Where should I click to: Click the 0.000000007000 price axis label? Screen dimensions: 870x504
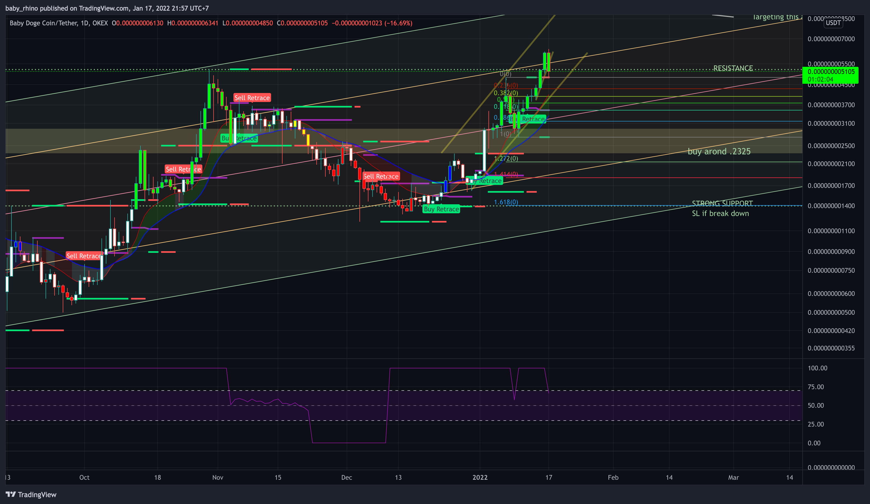coord(831,39)
